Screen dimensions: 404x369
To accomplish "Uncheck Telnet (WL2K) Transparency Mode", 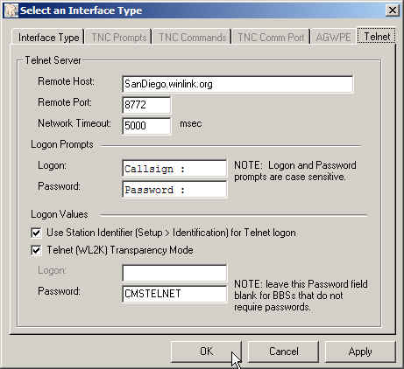I will pyautogui.click(x=36, y=250).
